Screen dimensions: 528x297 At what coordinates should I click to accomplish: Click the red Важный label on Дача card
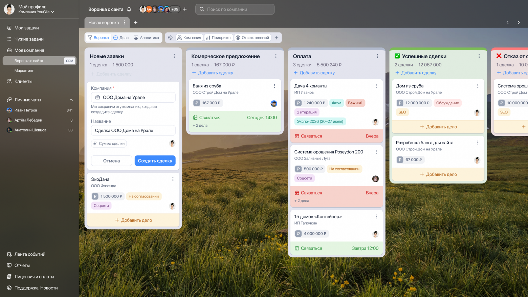point(355,103)
